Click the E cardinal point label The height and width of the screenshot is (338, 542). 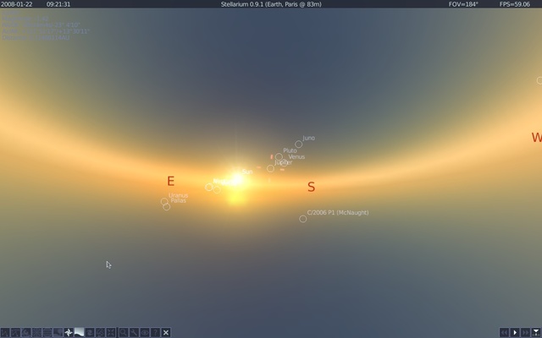coord(171,181)
